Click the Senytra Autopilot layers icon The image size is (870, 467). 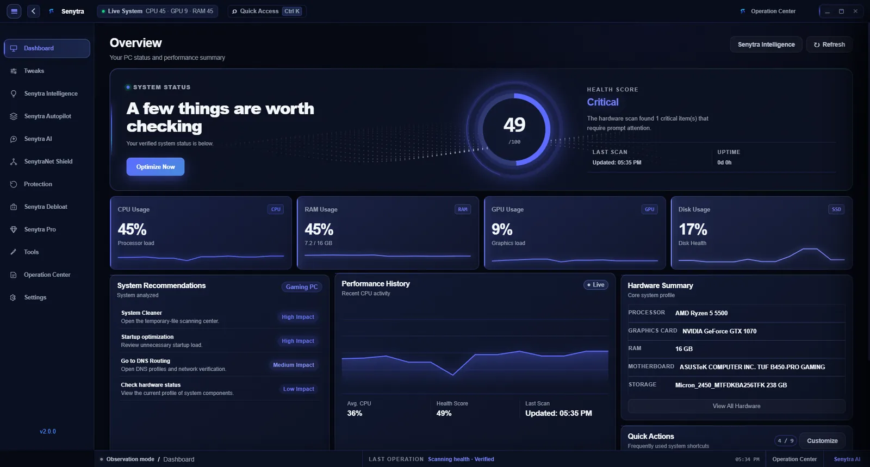[14, 116]
